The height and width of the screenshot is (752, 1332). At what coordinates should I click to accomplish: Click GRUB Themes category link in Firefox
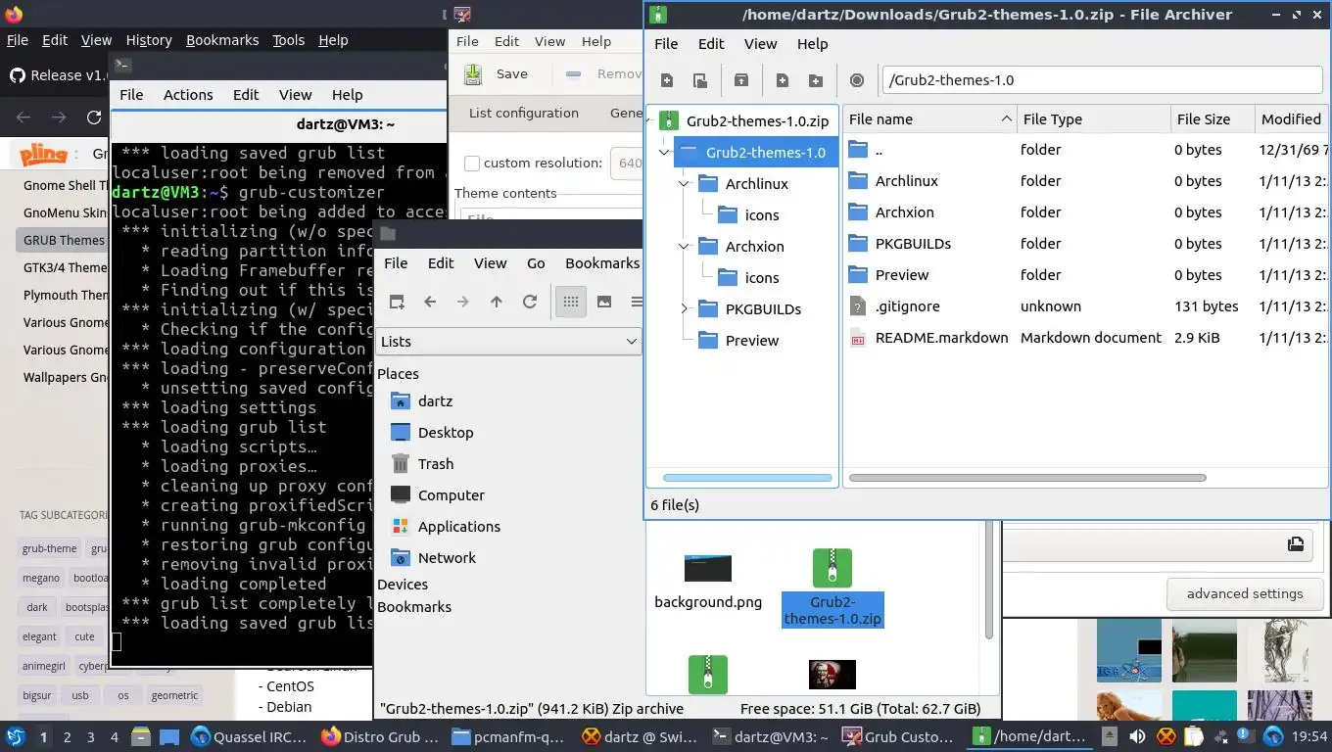(64, 240)
